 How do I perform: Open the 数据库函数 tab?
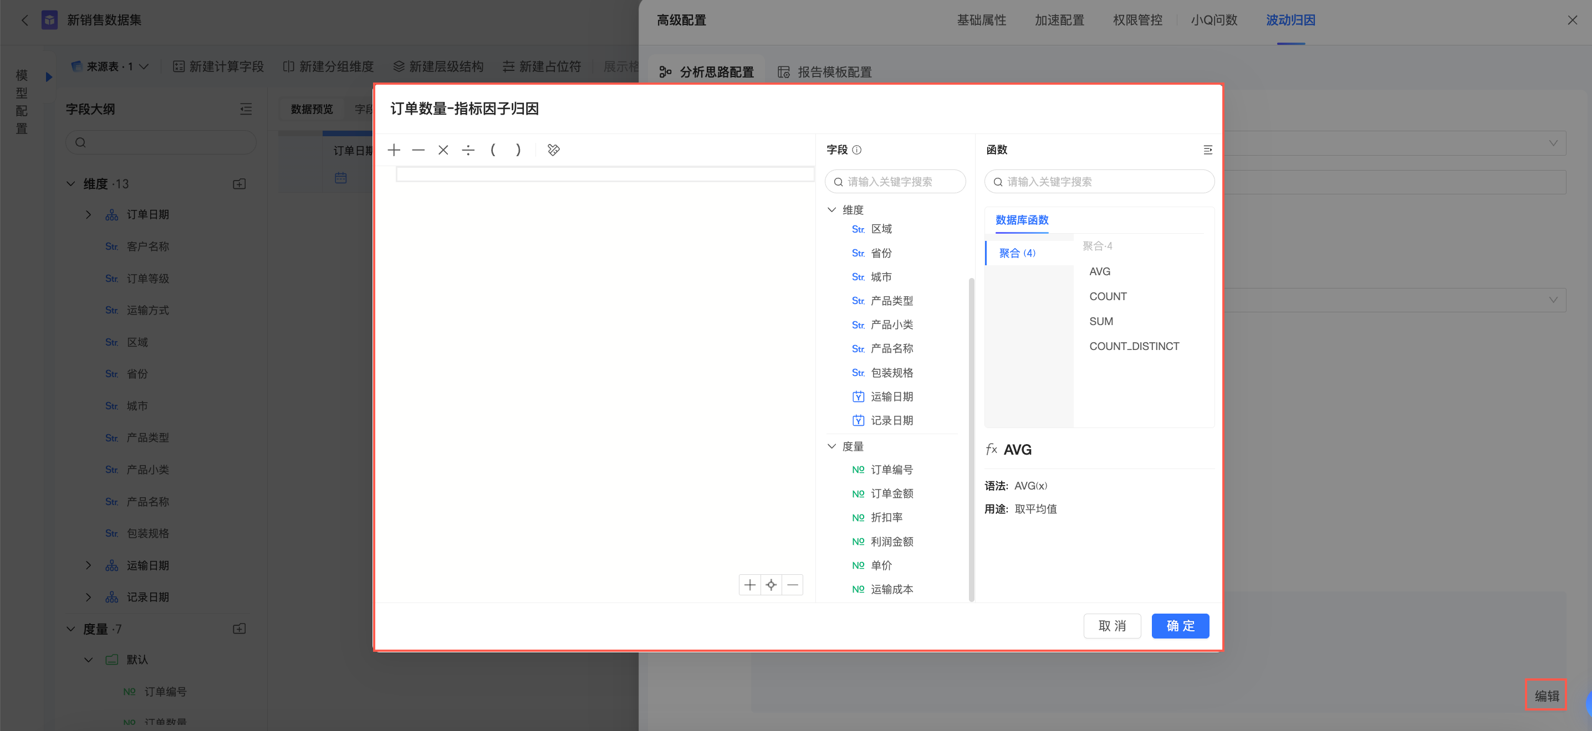pyautogui.click(x=1022, y=220)
